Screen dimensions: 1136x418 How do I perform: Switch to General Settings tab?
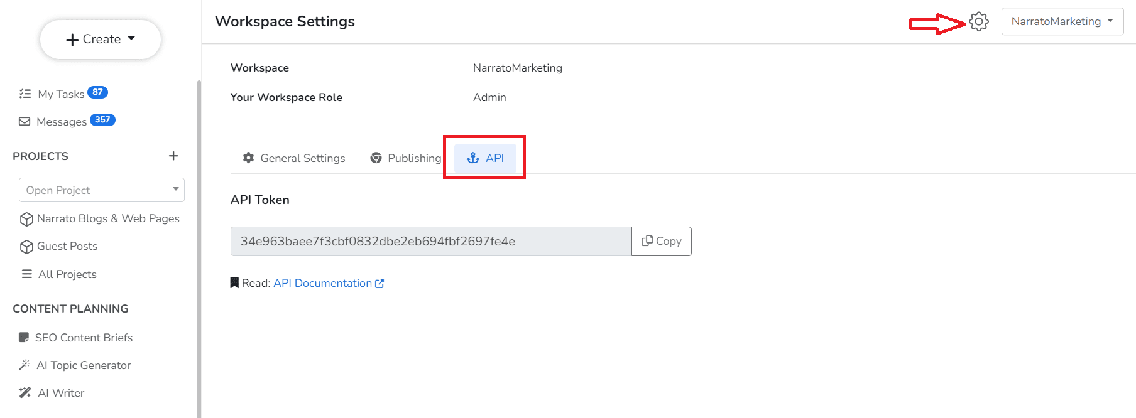(x=294, y=158)
